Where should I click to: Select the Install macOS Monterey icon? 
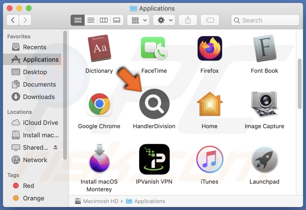99,158
